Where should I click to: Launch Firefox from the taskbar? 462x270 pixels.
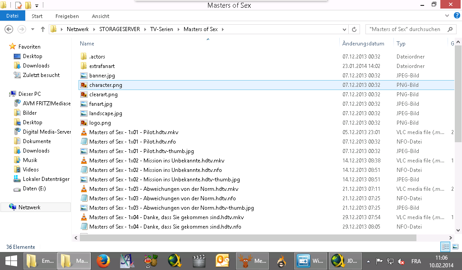point(103,261)
